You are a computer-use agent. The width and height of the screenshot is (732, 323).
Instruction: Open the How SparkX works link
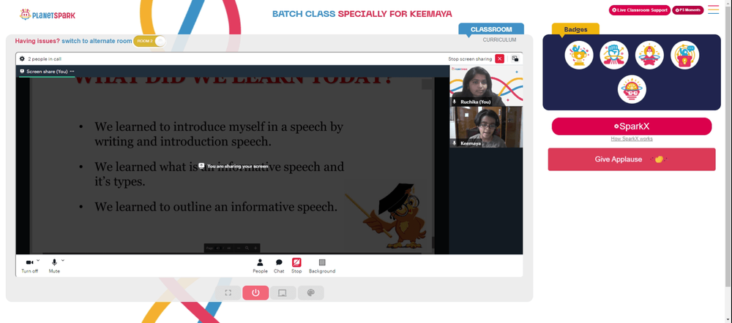coord(632,139)
